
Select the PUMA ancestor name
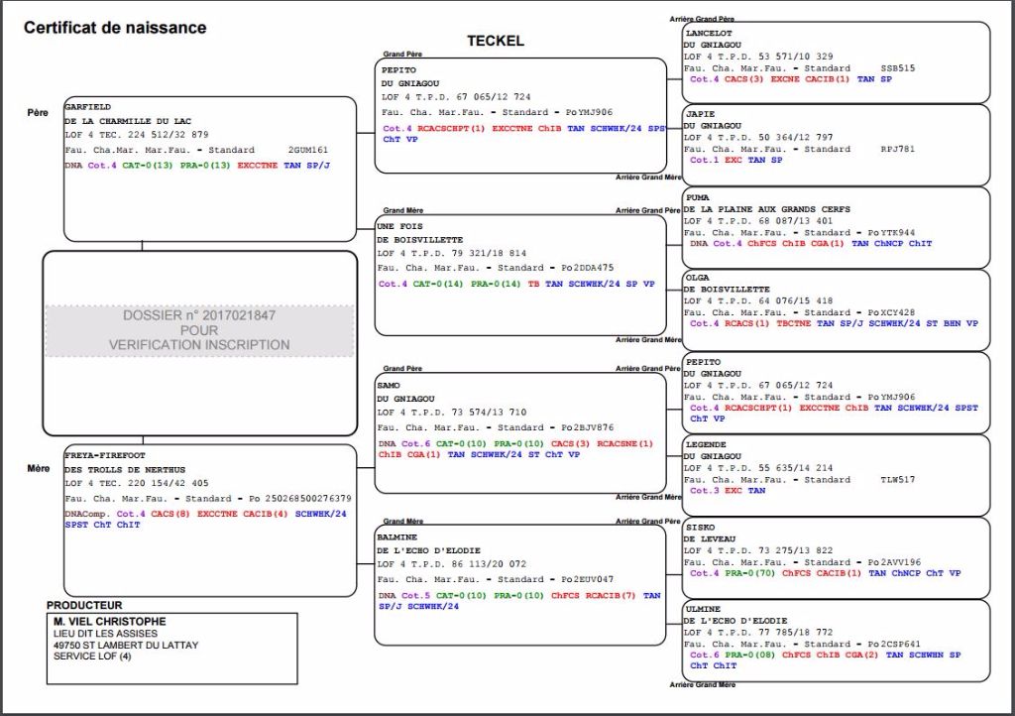pyautogui.click(x=698, y=197)
